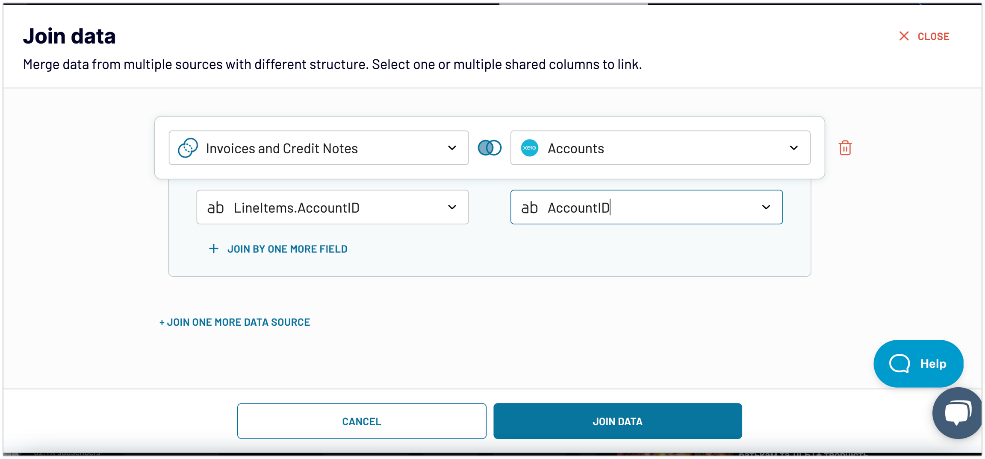
Task: Open the Help button
Action: (x=918, y=363)
